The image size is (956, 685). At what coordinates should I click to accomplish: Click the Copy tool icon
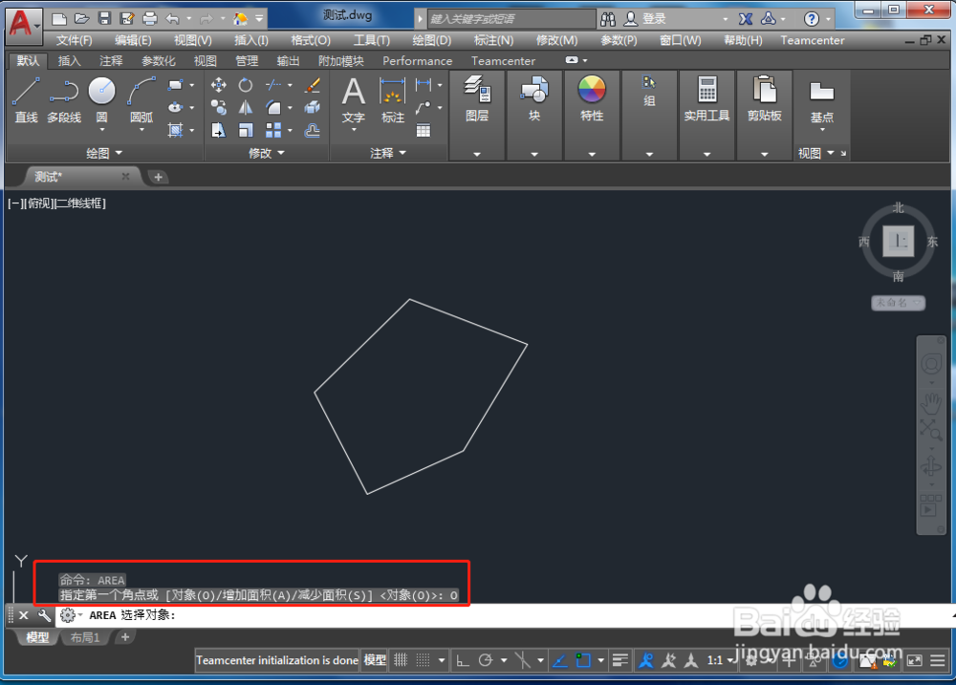[218, 108]
